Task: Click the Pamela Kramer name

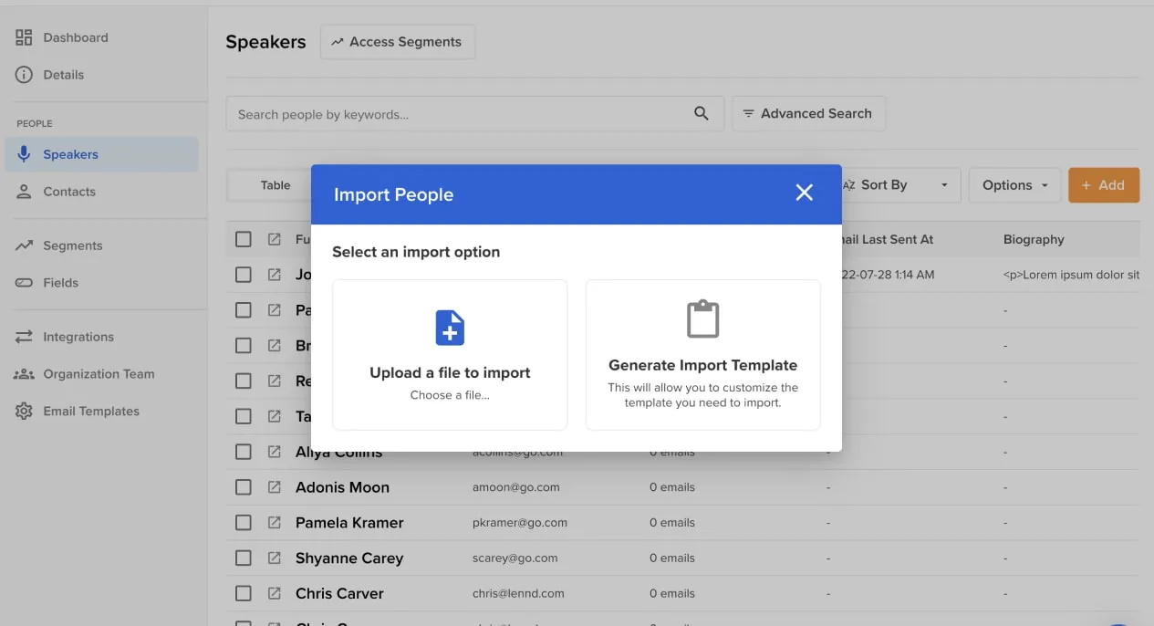Action: click(349, 523)
